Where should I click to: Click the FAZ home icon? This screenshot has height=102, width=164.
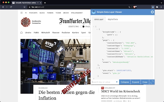tap(22, 32)
